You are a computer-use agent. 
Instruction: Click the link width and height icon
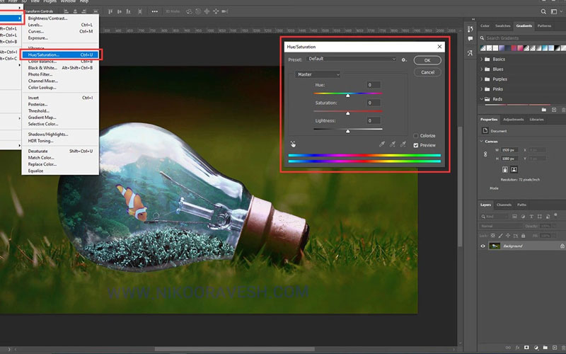point(485,154)
